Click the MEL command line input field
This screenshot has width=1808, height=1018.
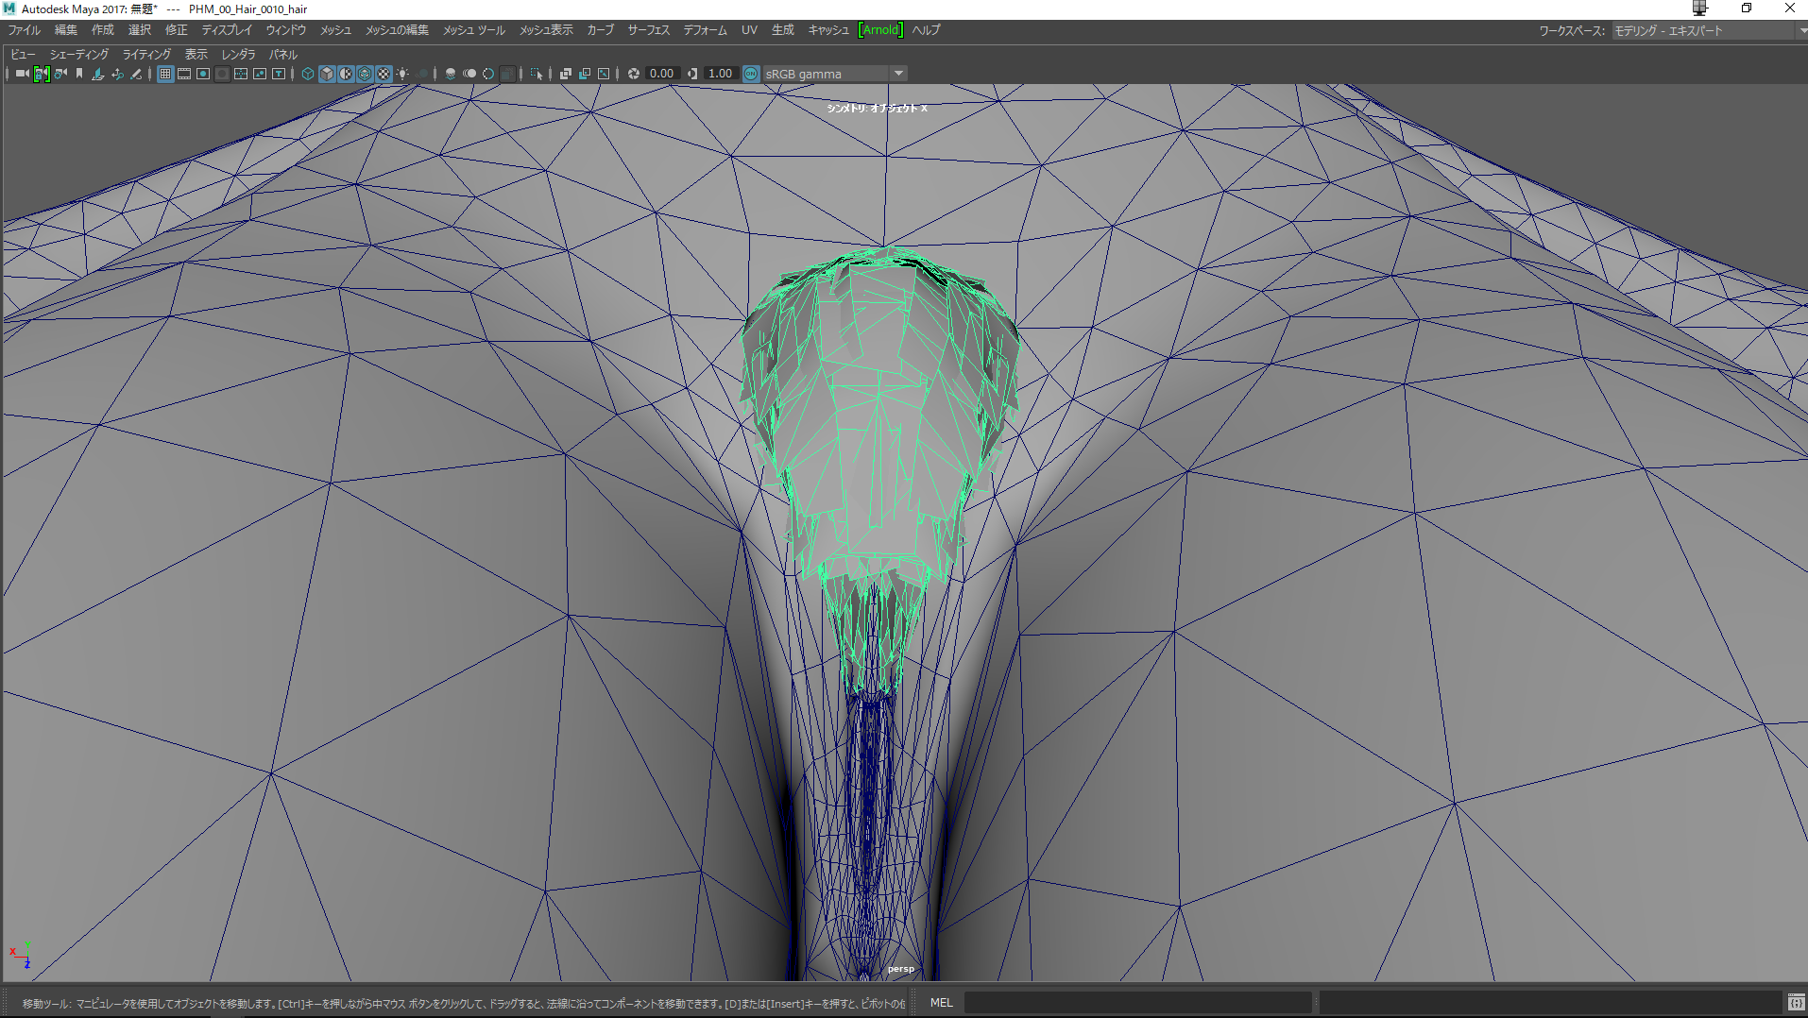(x=1137, y=1003)
